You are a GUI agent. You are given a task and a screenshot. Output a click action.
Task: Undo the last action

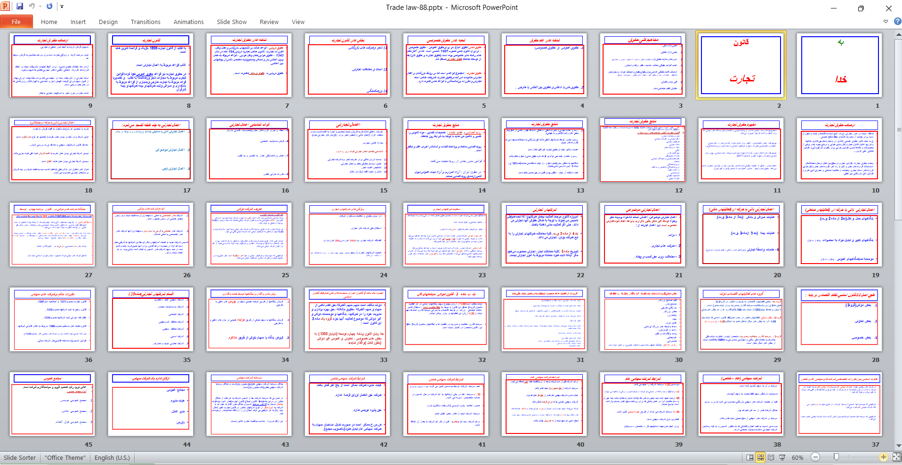[x=32, y=7]
